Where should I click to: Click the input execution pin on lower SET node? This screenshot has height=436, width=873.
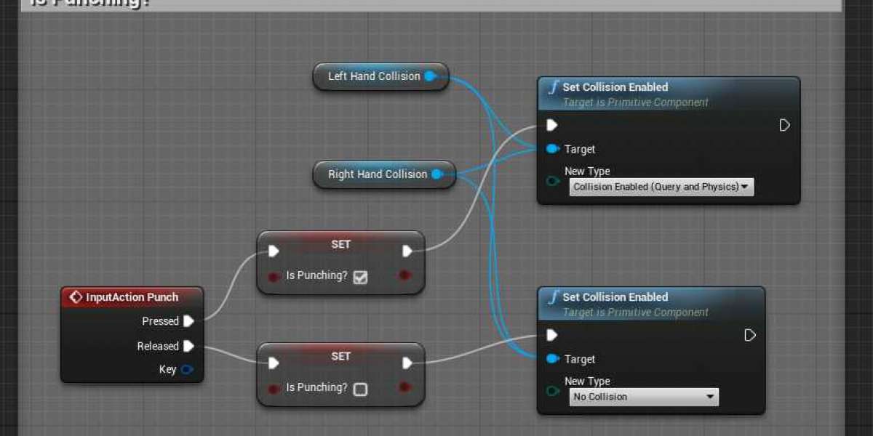pos(273,363)
